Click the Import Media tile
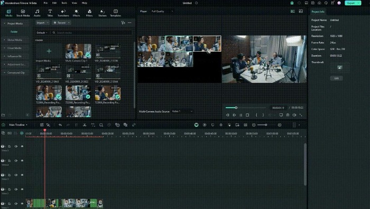 tap(49, 51)
